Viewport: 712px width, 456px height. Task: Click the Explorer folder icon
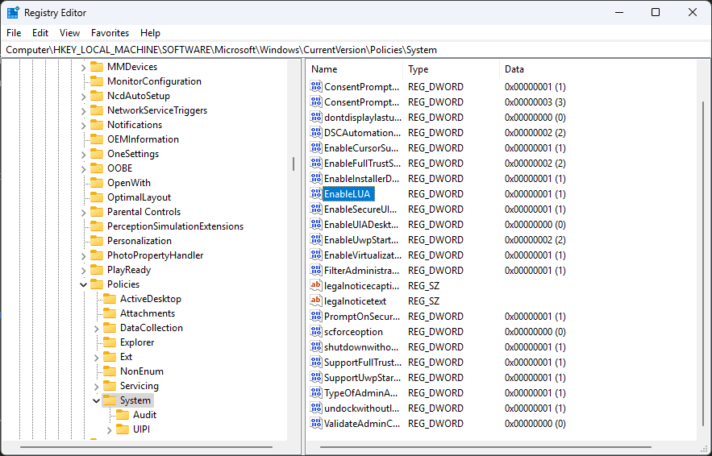point(110,342)
